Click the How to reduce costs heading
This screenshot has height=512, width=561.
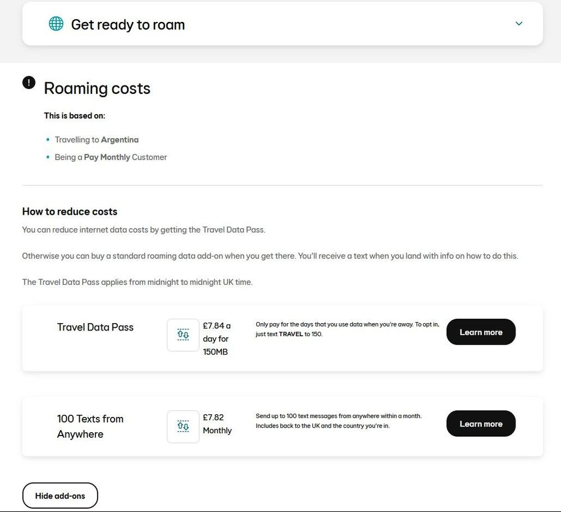(70, 212)
